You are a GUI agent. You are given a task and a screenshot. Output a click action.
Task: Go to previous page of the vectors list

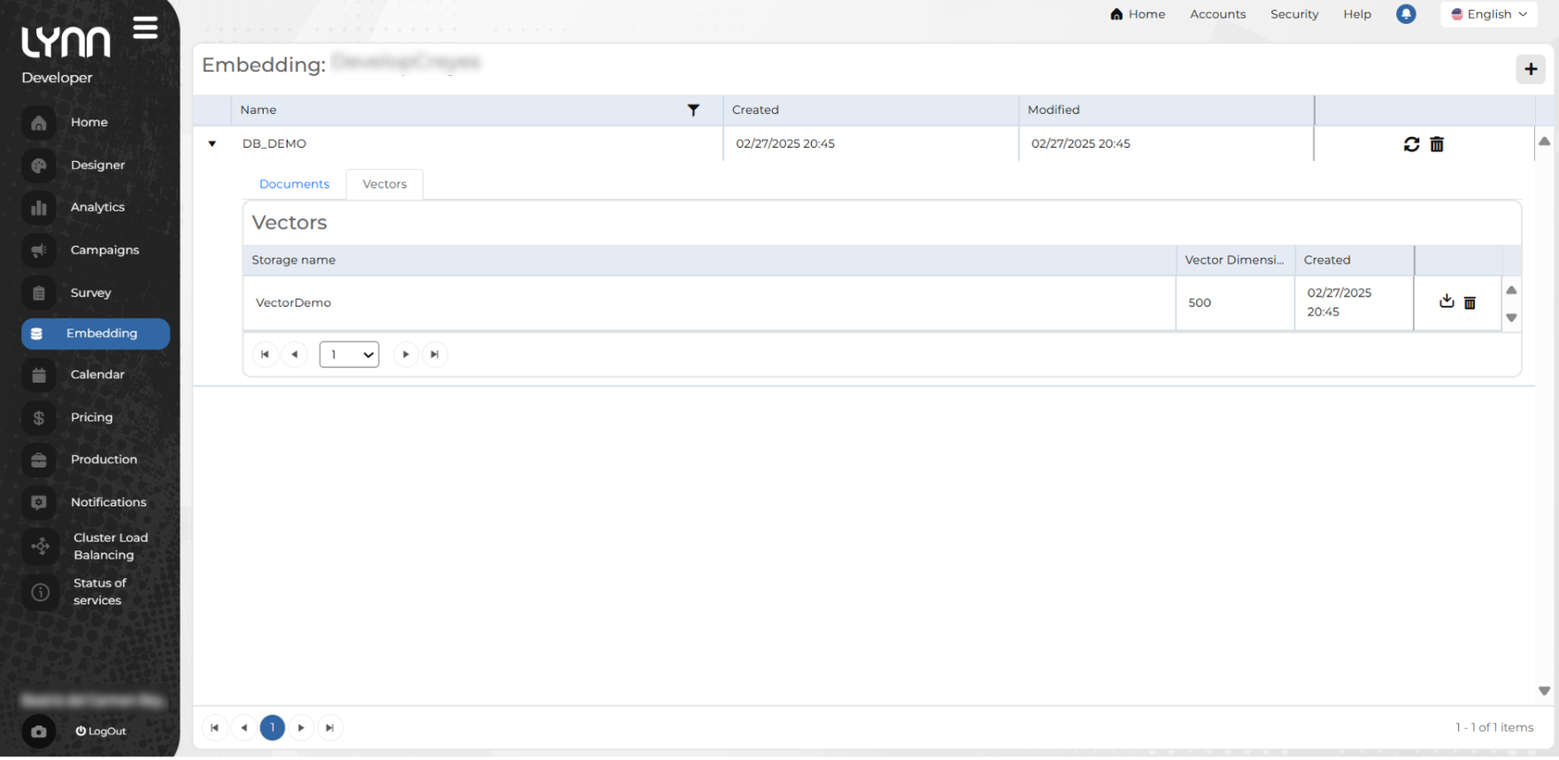[294, 355]
